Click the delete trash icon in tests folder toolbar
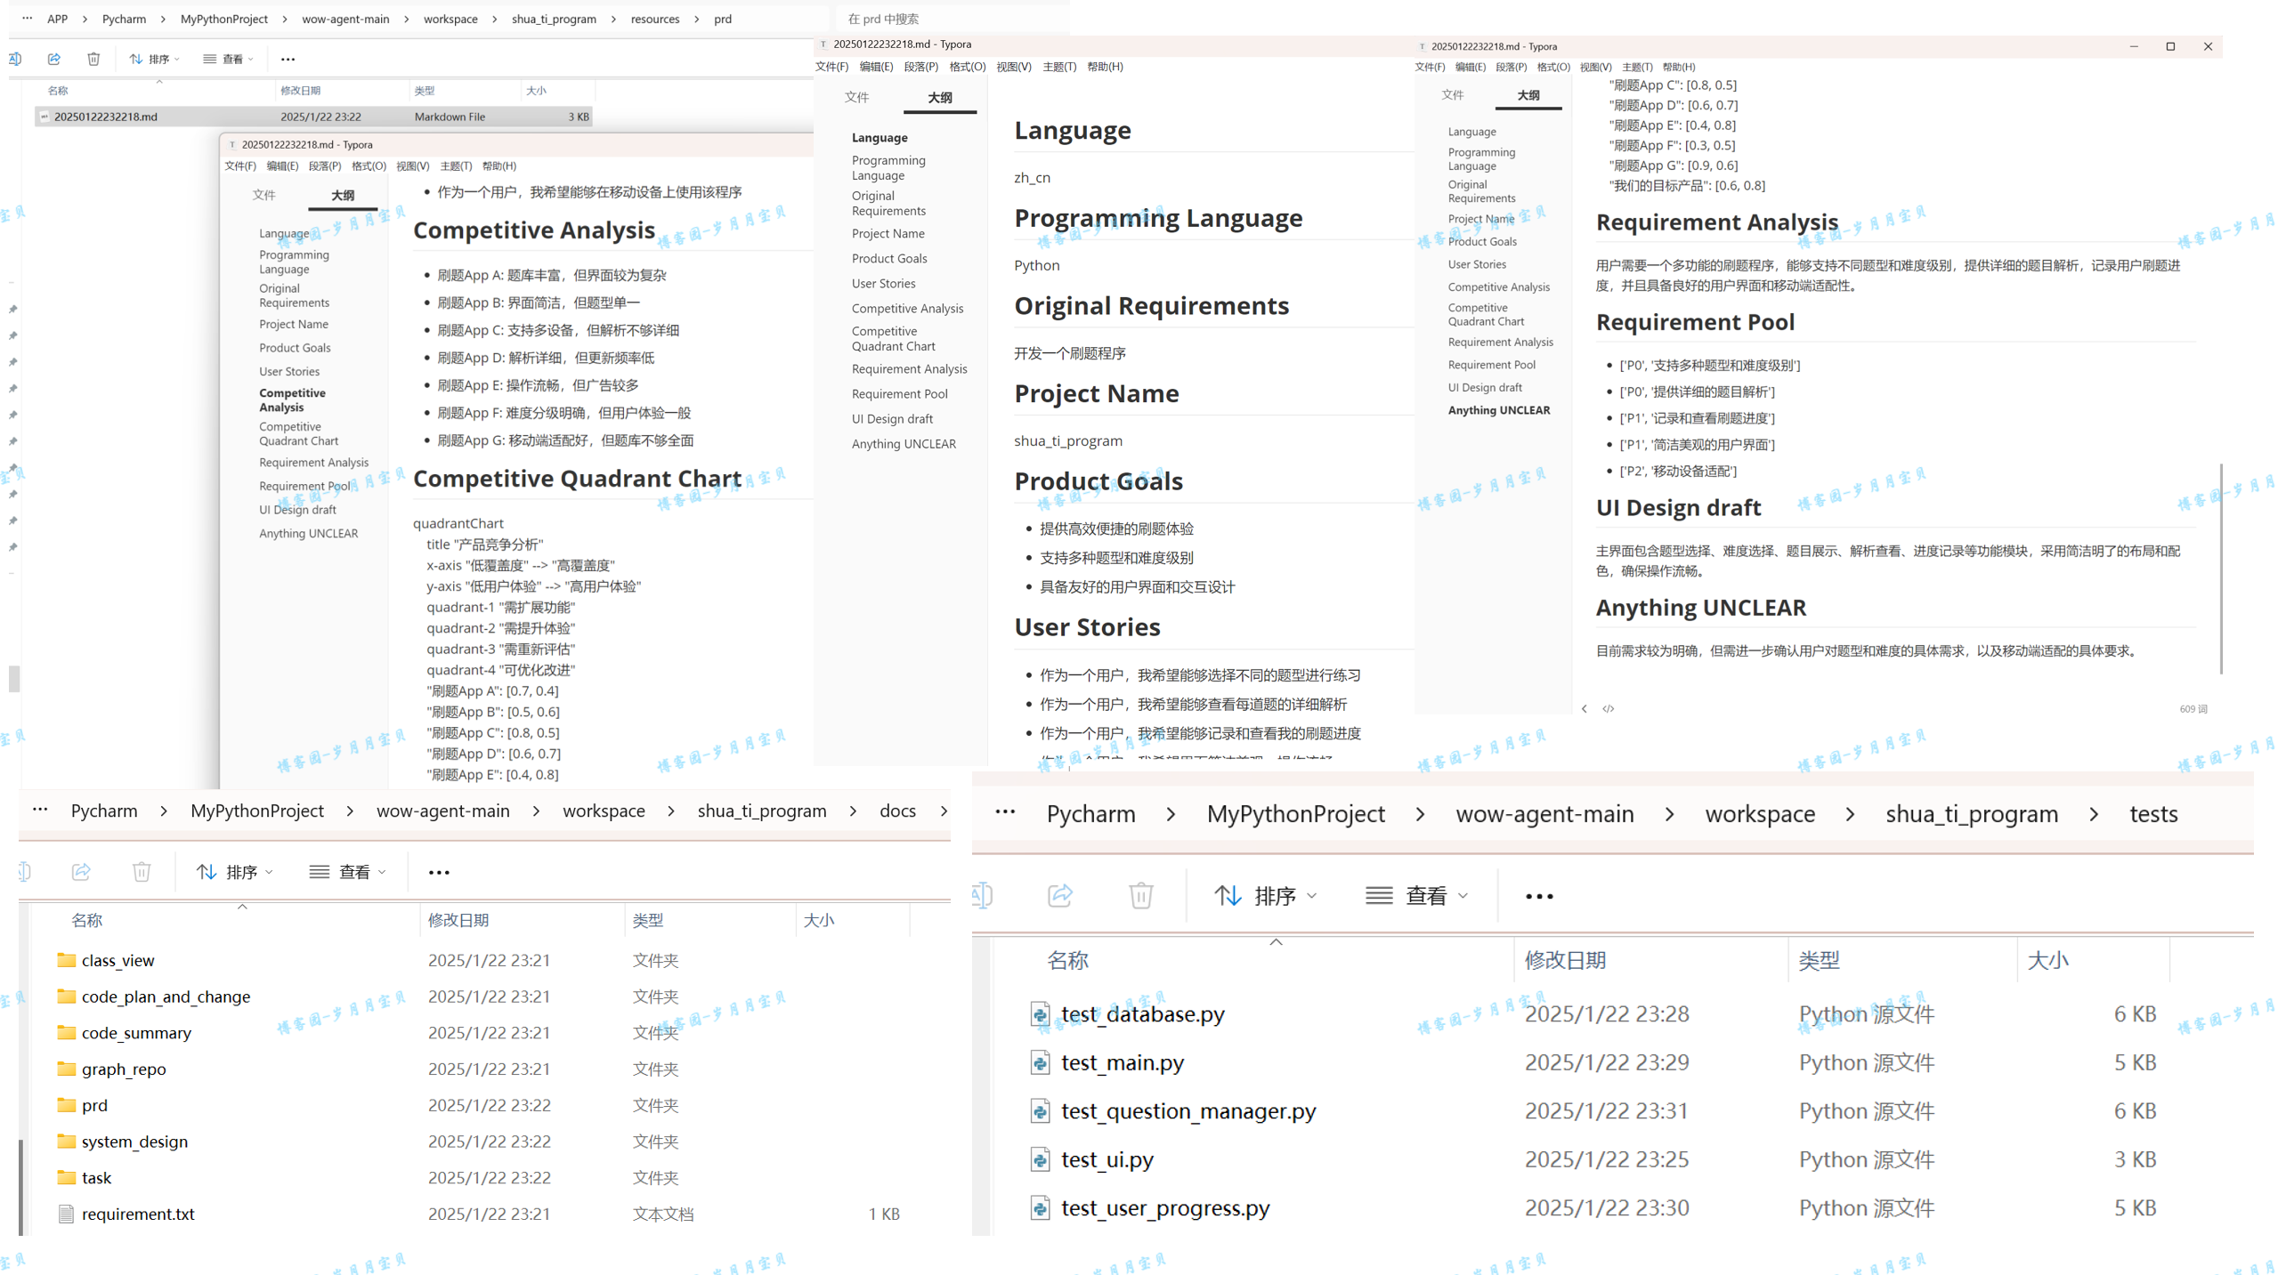This screenshot has width=2278, height=1275. [x=1140, y=895]
